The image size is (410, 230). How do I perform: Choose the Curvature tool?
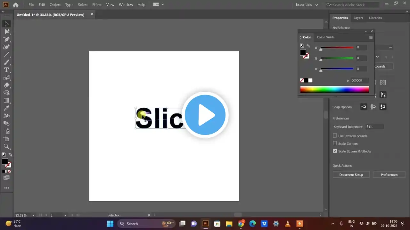pyautogui.click(x=6, y=47)
